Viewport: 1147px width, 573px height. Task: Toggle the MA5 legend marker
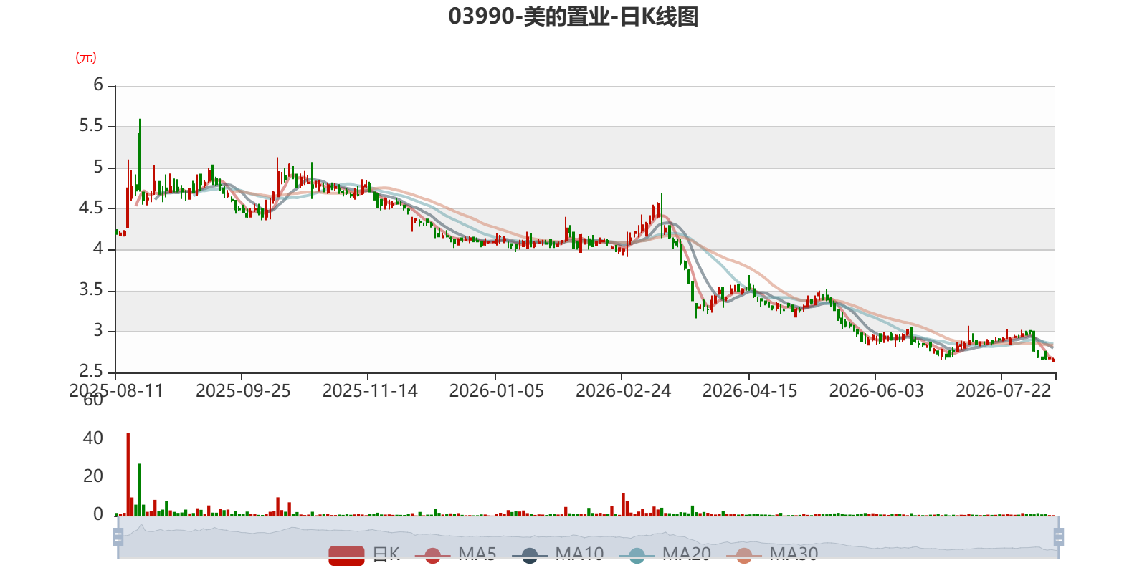(x=432, y=555)
